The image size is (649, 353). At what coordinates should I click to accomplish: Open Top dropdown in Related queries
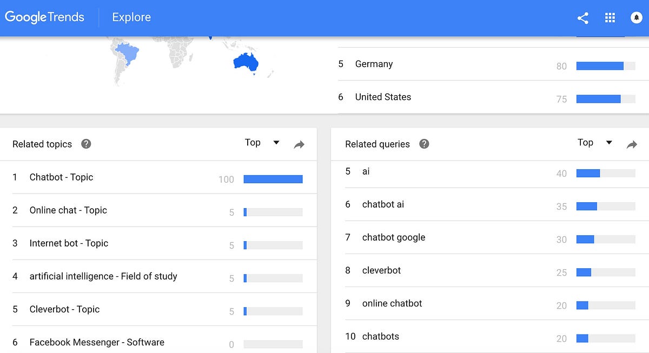click(594, 143)
